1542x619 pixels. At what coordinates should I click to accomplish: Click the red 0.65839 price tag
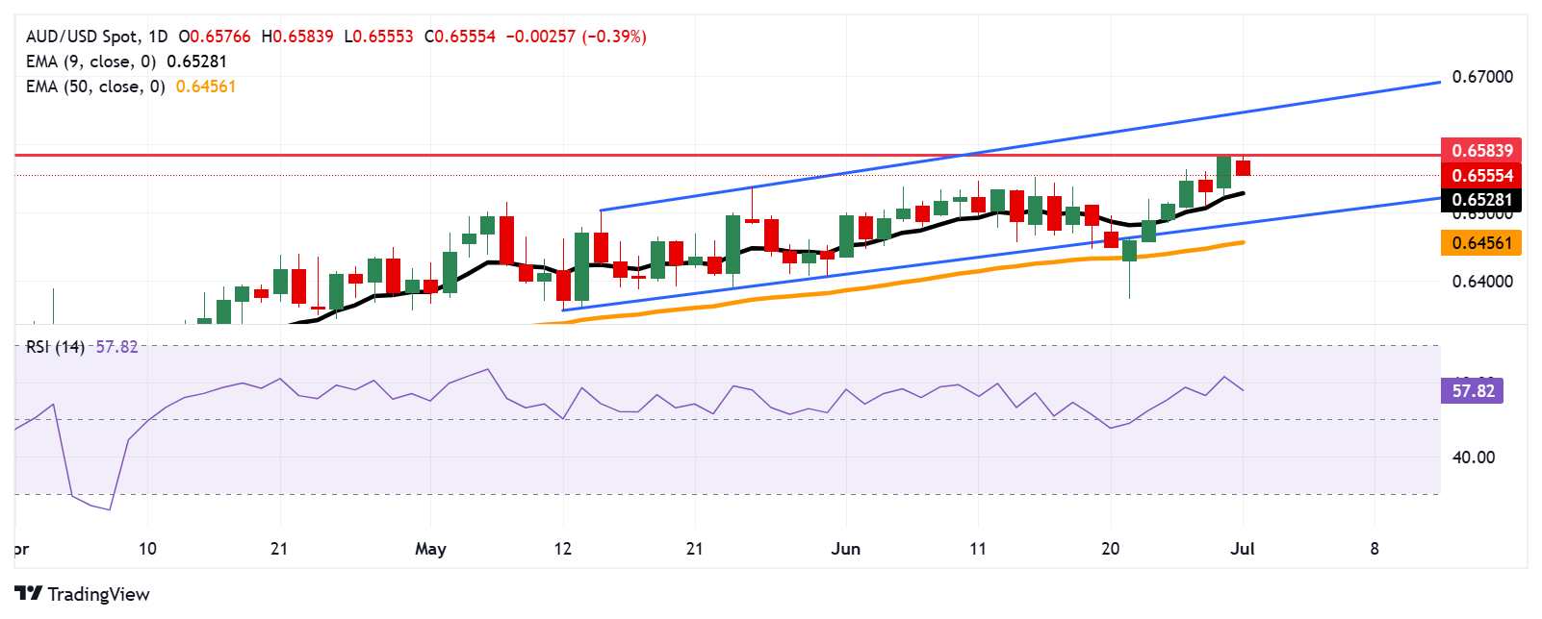[1481, 150]
